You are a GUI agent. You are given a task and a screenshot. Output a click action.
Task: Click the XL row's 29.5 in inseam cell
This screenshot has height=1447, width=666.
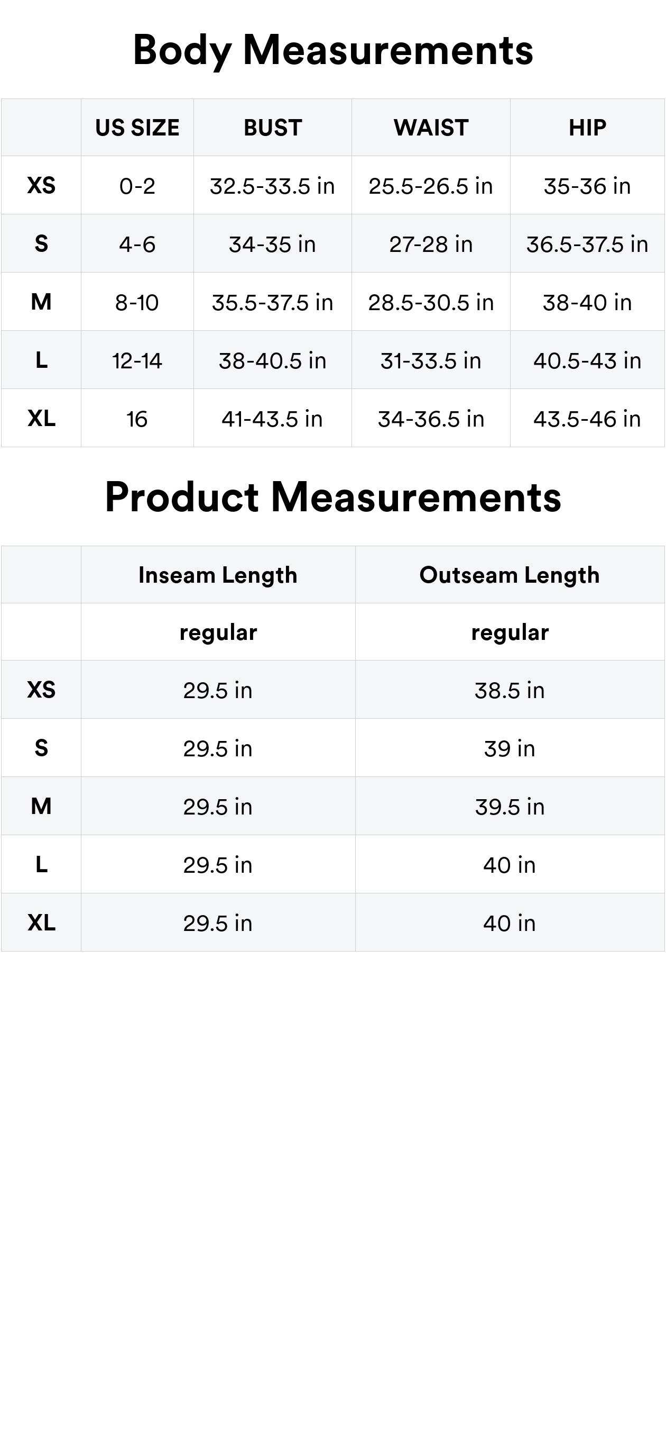pos(218,924)
